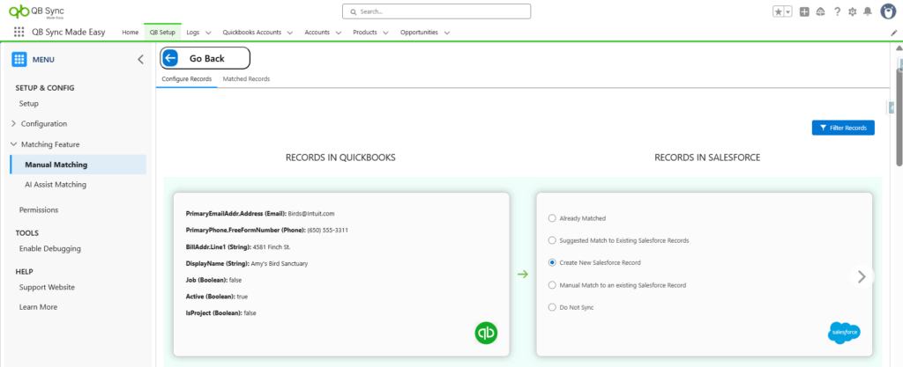Click the blue MENU grid icon
The height and width of the screenshot is (367, 903).
point(19,59)
